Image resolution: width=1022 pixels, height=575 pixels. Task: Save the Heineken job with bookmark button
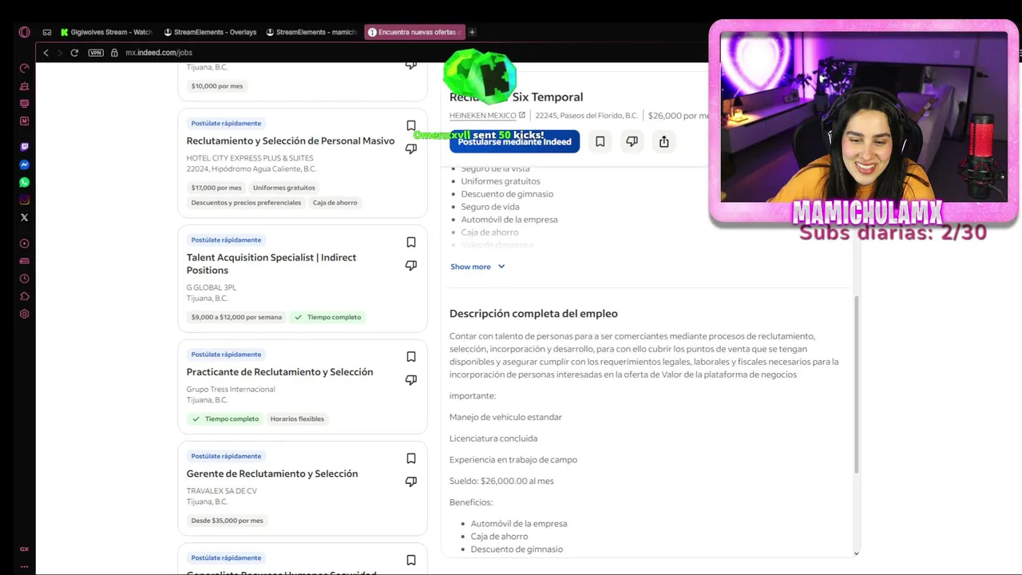[600, 141]
